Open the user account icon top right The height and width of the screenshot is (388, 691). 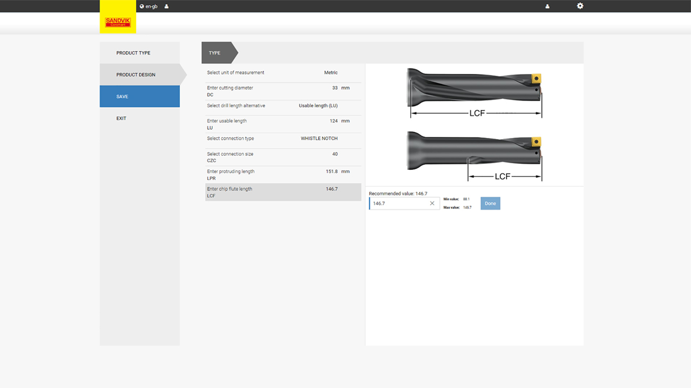click(x=547, y=6)
